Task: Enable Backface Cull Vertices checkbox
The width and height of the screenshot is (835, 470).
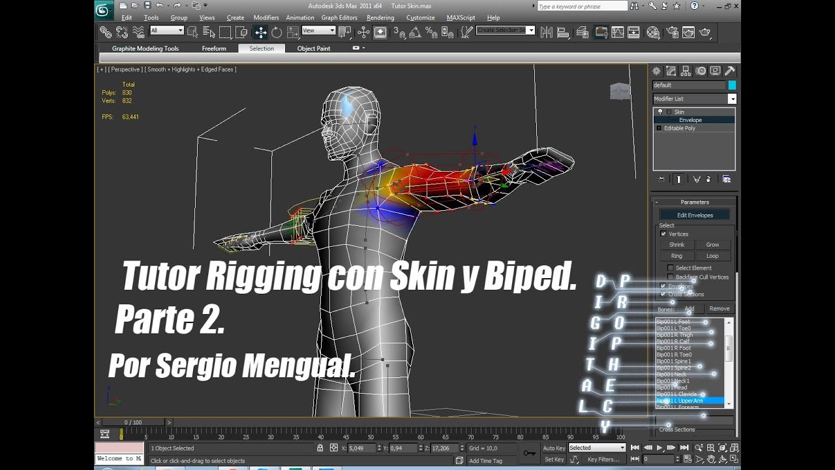Action: click(x=670, y=277)
